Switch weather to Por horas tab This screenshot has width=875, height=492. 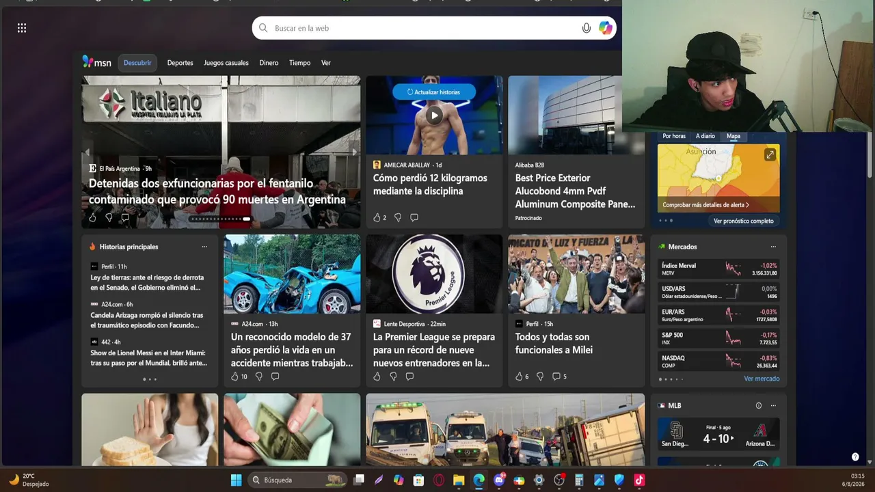(x=674, y=136)
